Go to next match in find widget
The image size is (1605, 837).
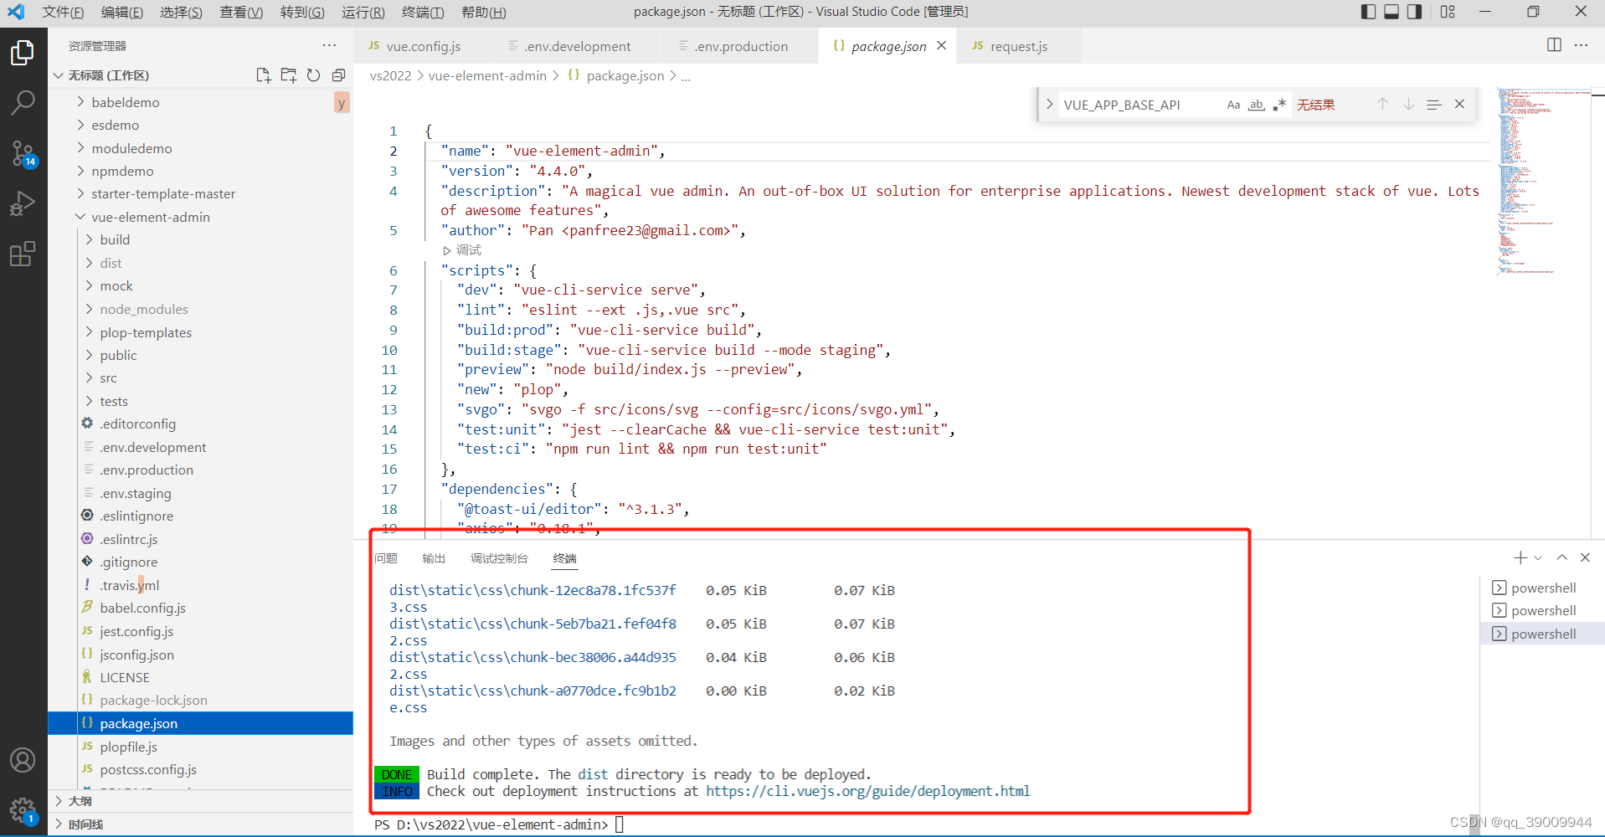[x=1408, y=105]
